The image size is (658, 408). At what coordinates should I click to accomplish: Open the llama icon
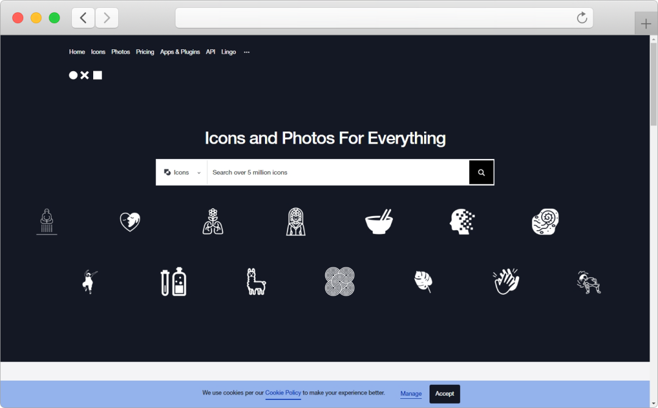tap(256, 282)
